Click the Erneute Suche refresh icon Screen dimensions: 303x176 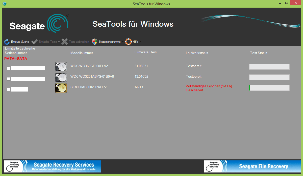click(x=7, y=42)
